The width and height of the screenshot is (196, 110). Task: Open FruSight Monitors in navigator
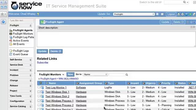pyautogui.click(x=23, y=34)
